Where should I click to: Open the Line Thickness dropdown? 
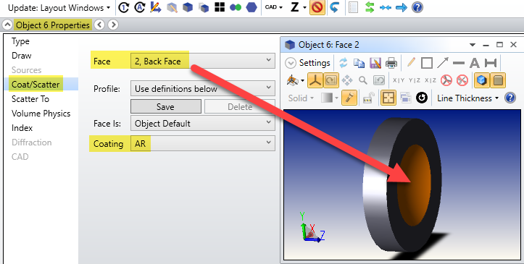pos(467,98)
